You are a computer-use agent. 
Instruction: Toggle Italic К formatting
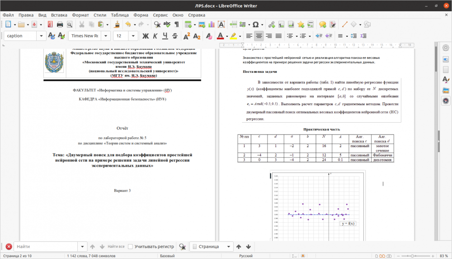155,36
